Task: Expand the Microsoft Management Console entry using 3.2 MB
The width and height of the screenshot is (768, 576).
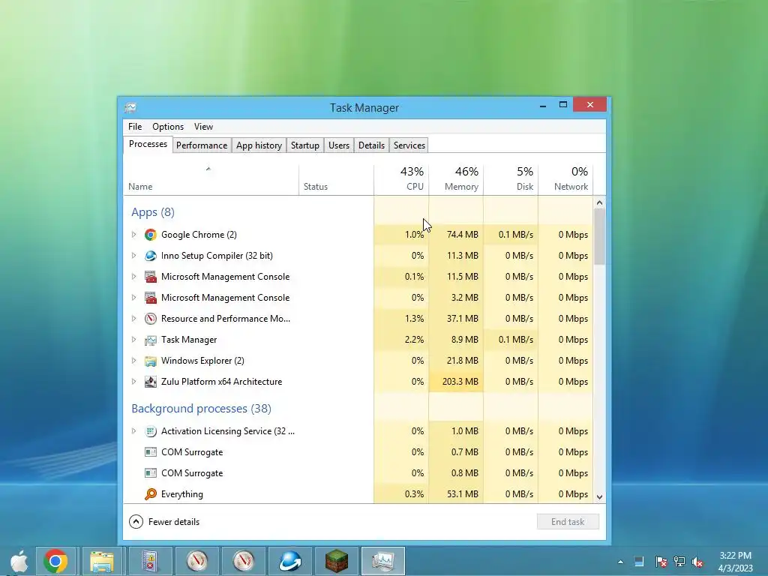Action: coord(133,298)
